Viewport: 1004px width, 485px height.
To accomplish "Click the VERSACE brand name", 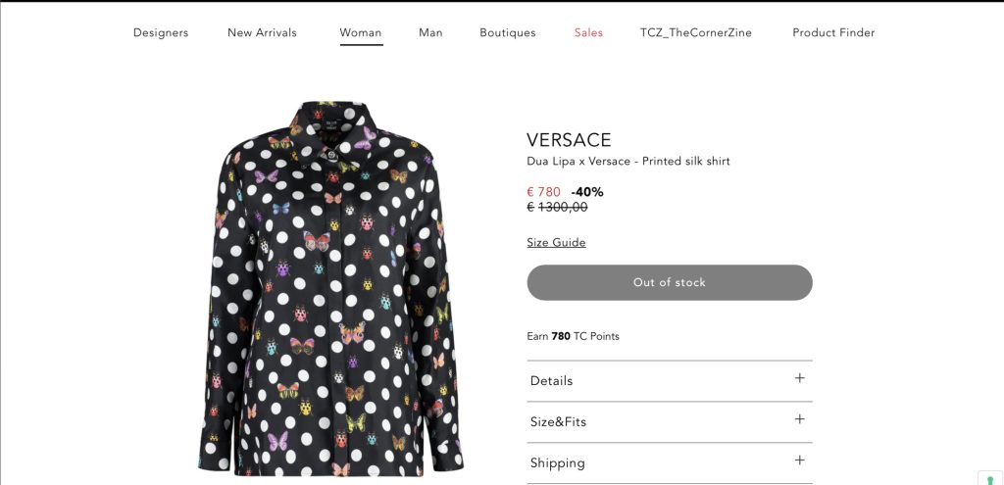I will point(569,140).
